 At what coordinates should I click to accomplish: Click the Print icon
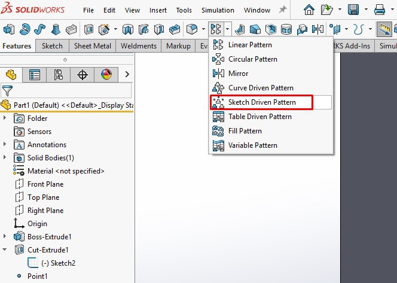(380, 10)
